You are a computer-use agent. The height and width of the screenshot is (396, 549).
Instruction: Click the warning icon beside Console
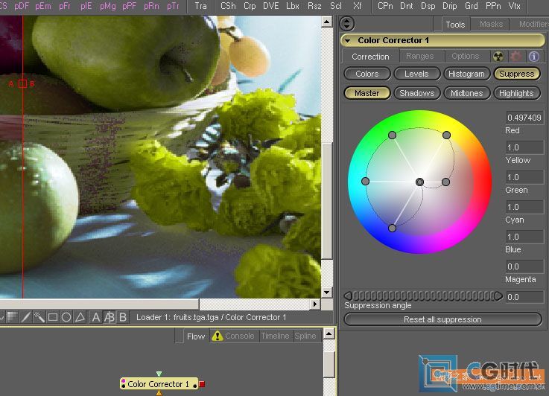pyautogui.click(x=218, y=336)
